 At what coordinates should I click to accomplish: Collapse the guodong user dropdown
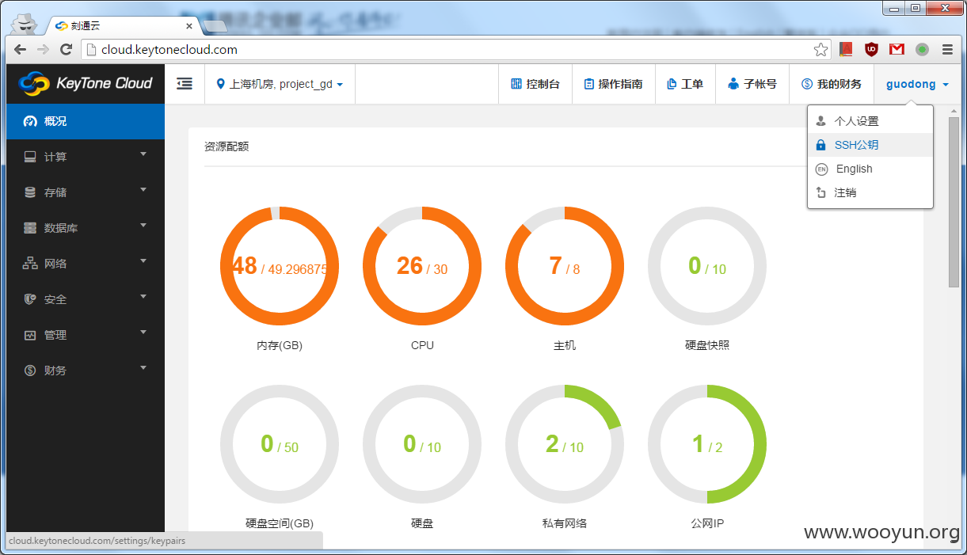(x=917, y=84)
